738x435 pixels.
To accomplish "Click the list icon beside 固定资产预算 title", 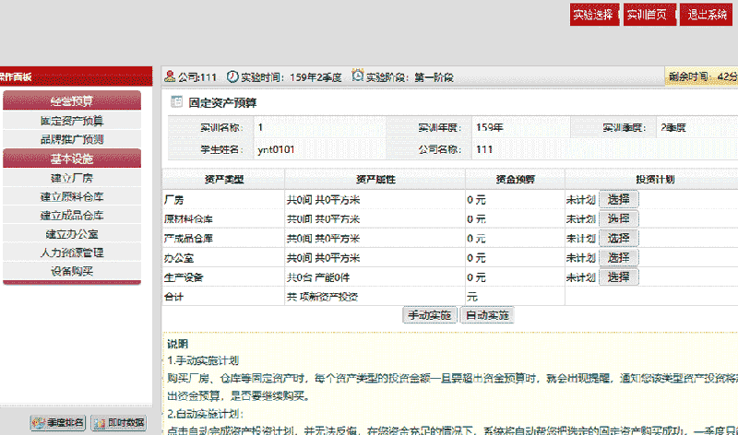I will pos(177,102).
